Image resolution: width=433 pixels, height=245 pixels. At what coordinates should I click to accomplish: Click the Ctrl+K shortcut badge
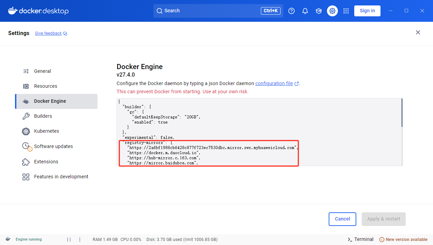[x=271, y=11]
